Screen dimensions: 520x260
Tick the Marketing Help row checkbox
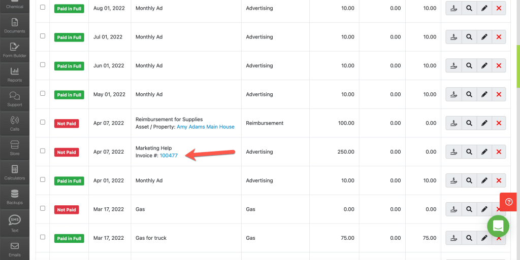pos(43,151)
